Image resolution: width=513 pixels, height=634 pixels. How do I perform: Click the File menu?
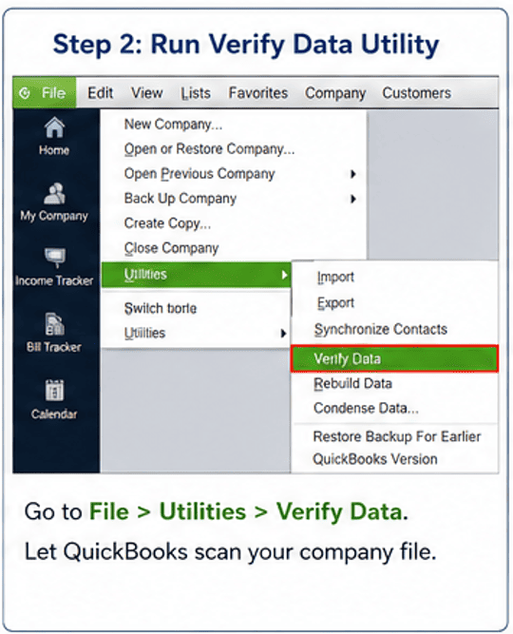45,92
